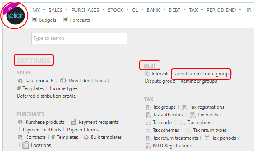
Task: Click the iplicit logo icon
Action: [x=16, y=15]
